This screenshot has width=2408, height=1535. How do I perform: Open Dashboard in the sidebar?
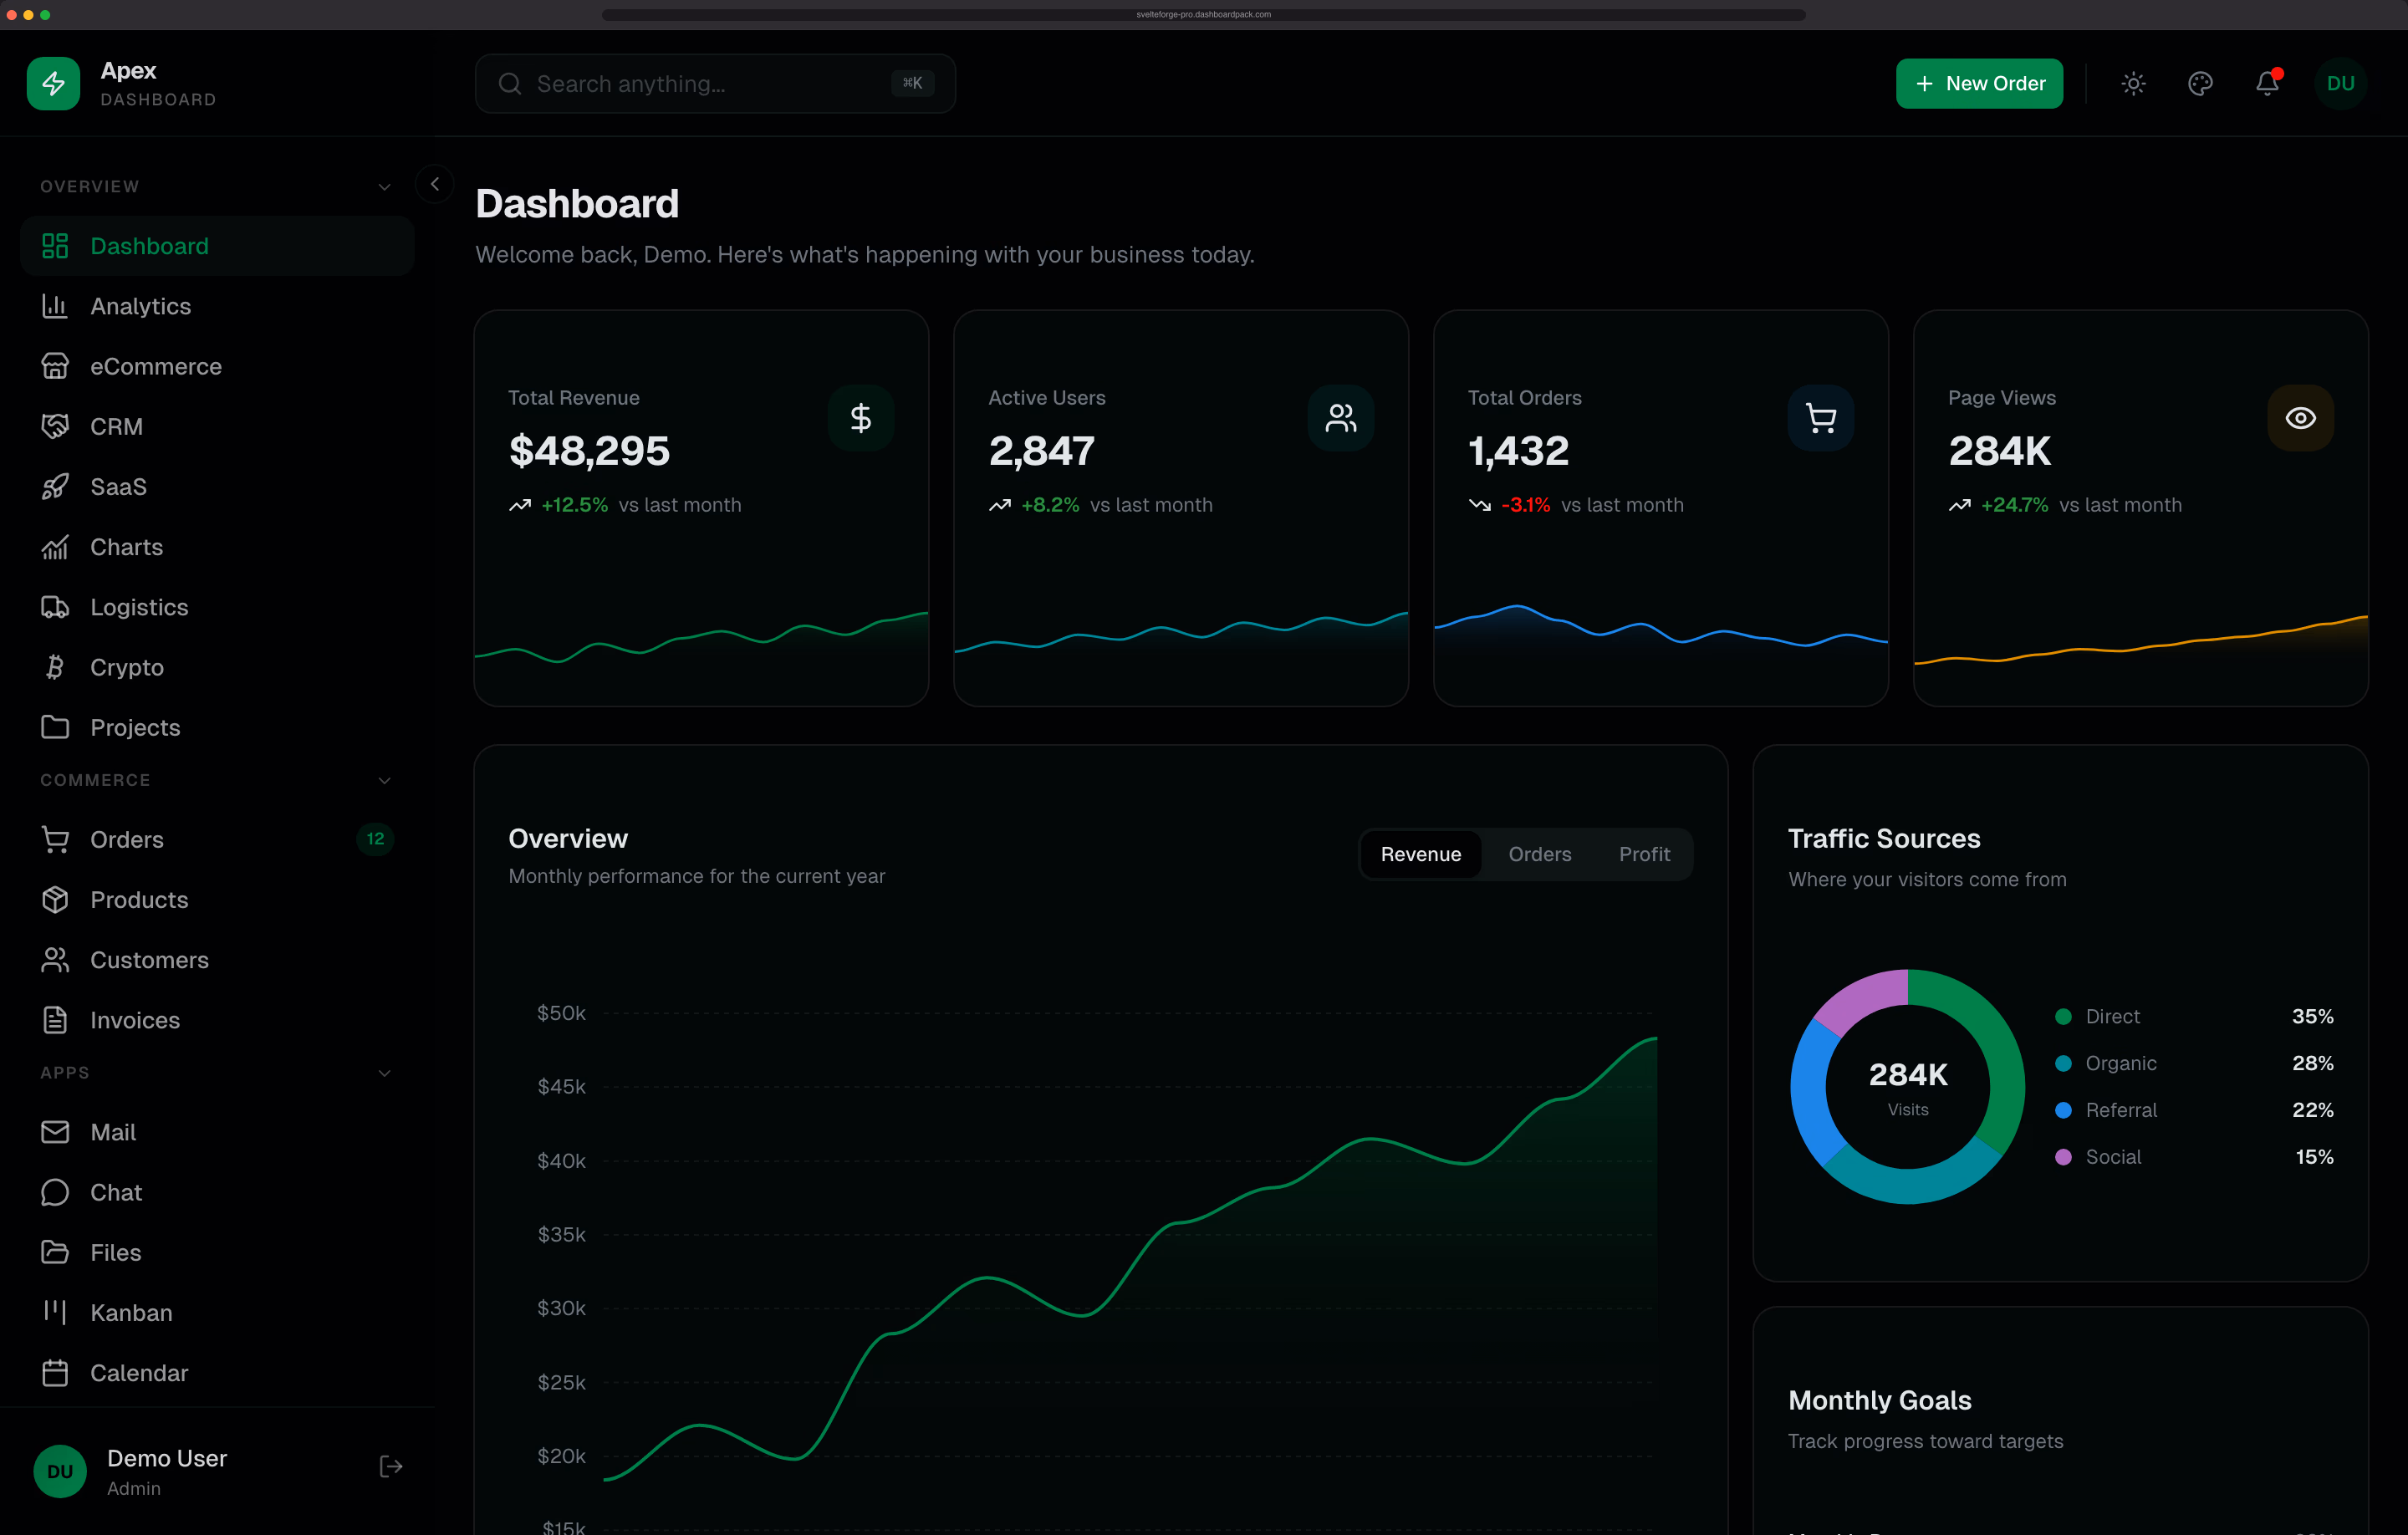pyautogui.click(x=217, y=246)
